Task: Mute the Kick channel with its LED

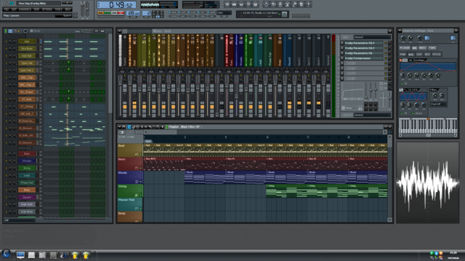Action: click(x=6, y=41)
